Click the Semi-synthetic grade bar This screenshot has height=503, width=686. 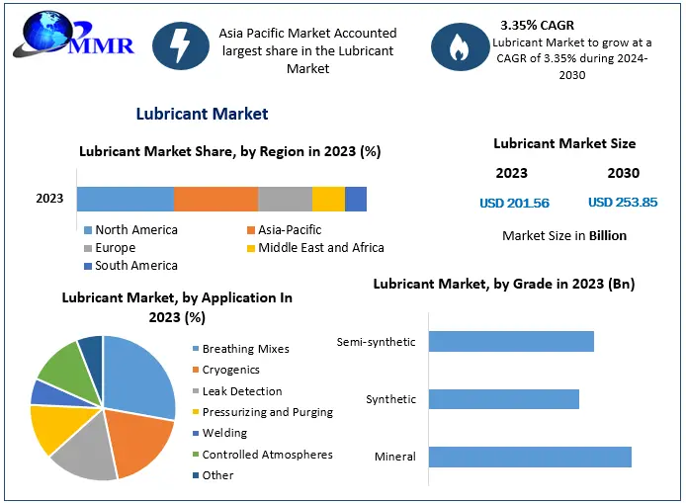coord(511,342)
